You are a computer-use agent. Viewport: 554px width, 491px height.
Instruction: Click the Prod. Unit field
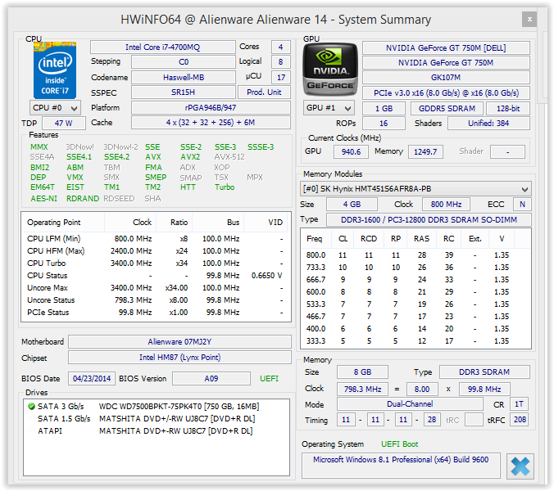click(x=264, y=92)
